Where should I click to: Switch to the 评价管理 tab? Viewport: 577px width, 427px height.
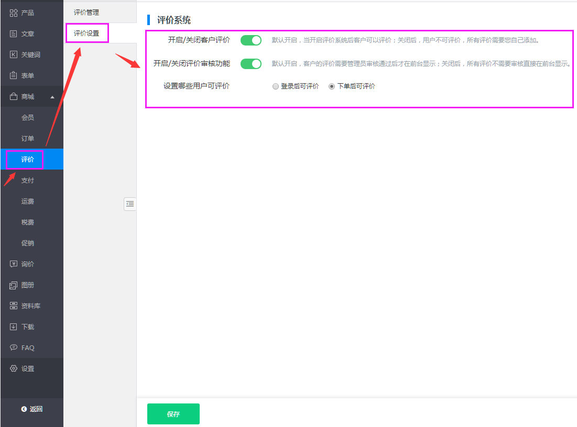click(x=86, y=12)
